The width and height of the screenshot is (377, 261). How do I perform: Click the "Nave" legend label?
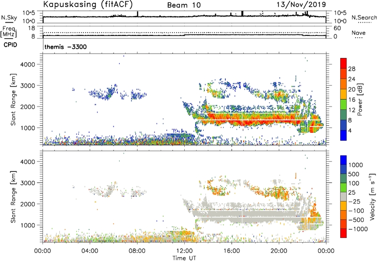[x=359, y=33]
